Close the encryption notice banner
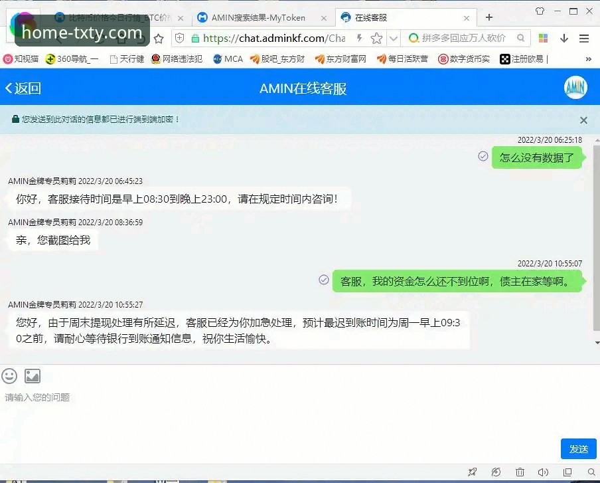 click(583, 120)
